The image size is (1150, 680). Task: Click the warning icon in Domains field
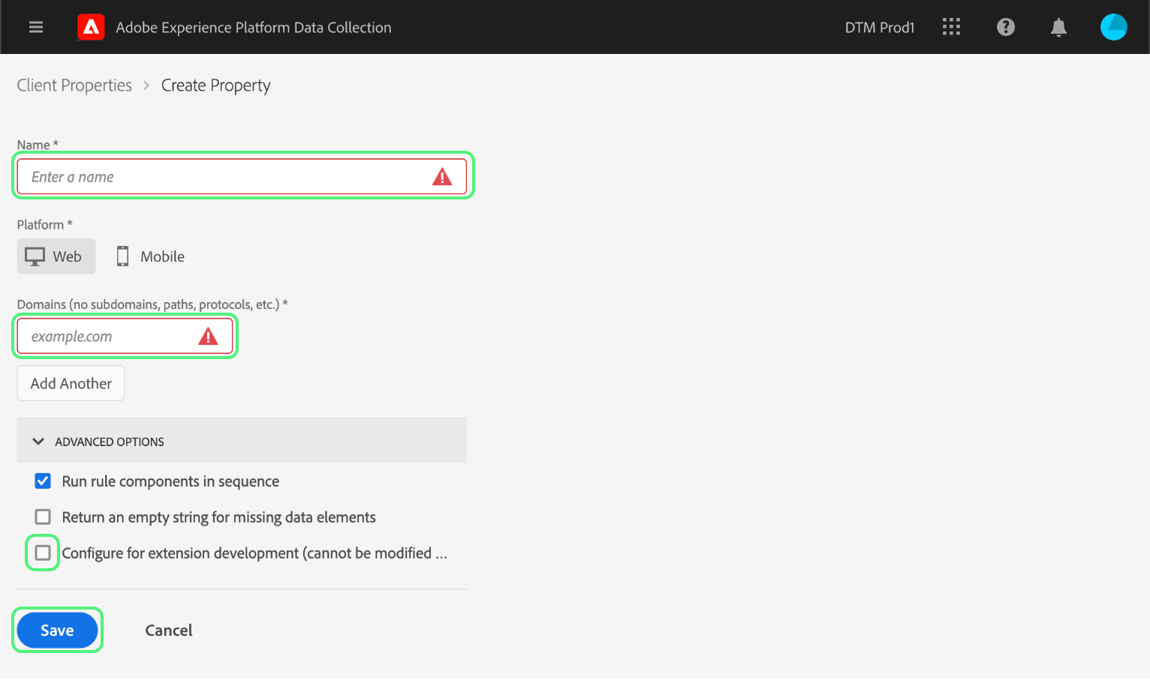208,337
